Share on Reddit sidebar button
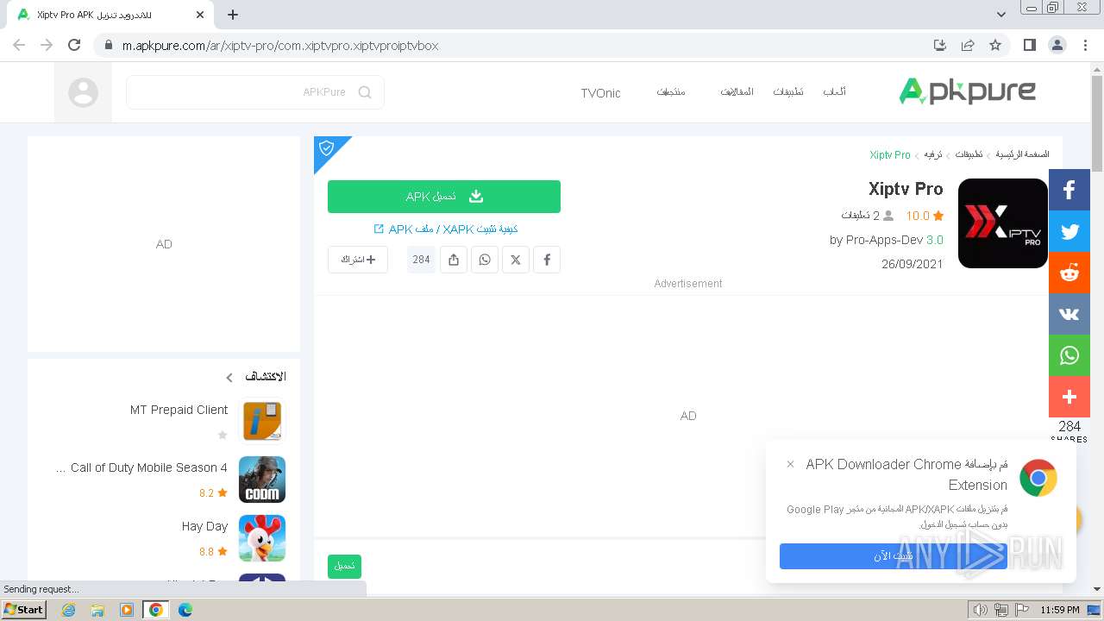This screenshot has width=1104, height=621. click(x=1069, y=273)
